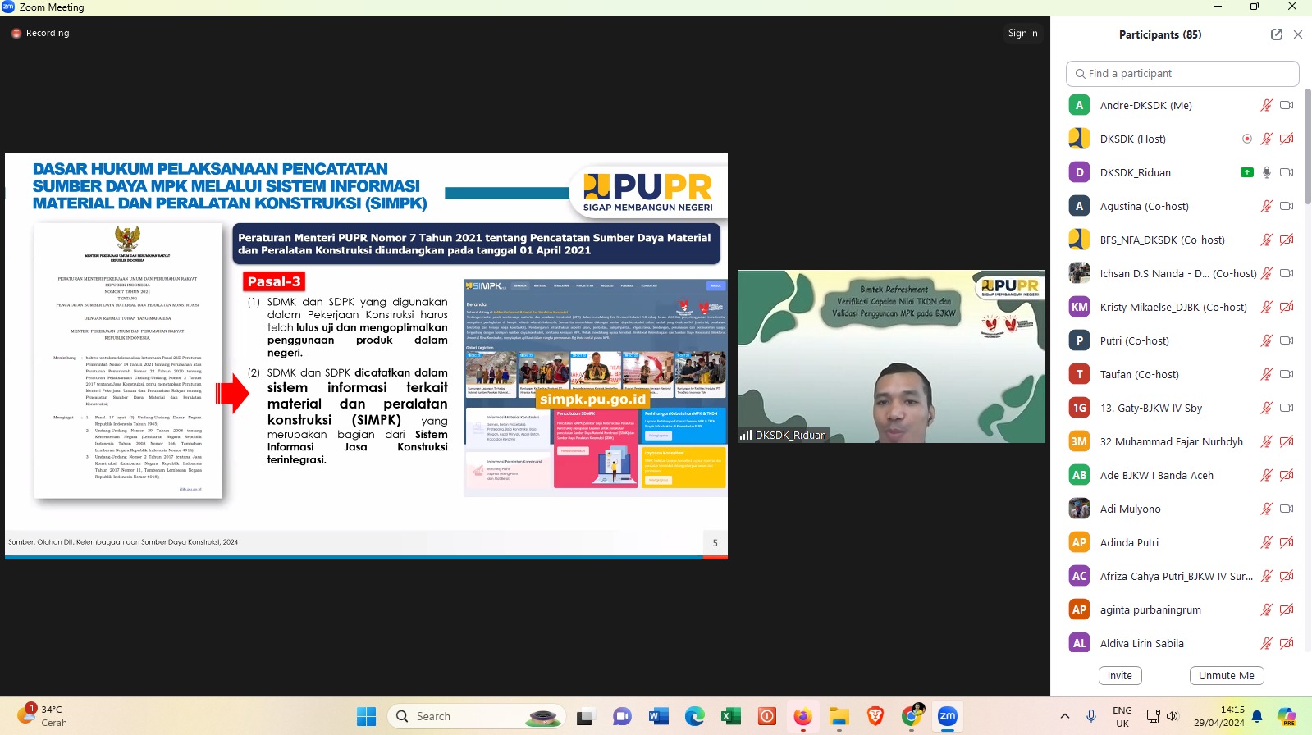Image resolution: width=1312 pixels, height=735 pixels.
Task: Click muted mic icon for 32 Muhammad Fajar Nurhdyh
Action: (x=1267, y=441)
